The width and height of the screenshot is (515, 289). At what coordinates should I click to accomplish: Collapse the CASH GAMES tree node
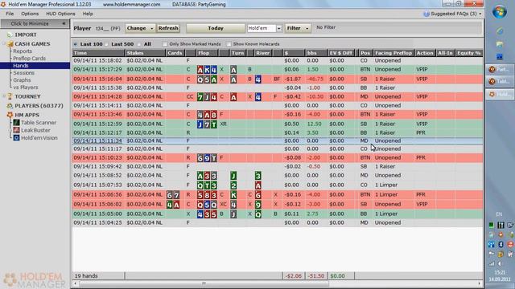click(4, 44)
